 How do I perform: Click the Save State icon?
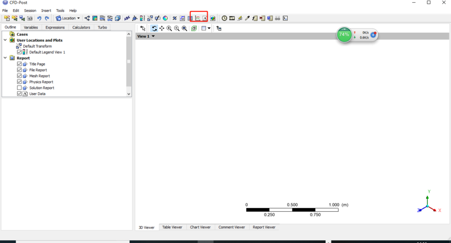[22, 18]
